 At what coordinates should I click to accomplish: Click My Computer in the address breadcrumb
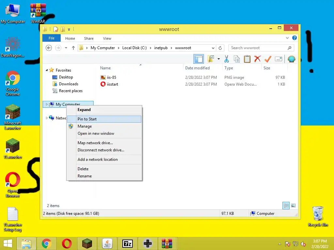coord(103,48)
